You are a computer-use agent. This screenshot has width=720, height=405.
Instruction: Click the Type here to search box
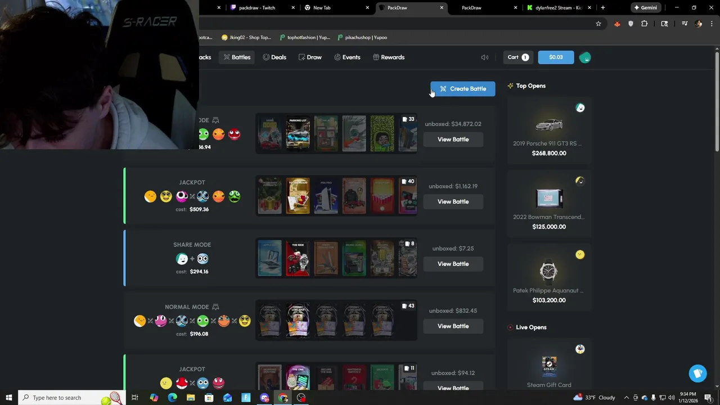point(71,398)
